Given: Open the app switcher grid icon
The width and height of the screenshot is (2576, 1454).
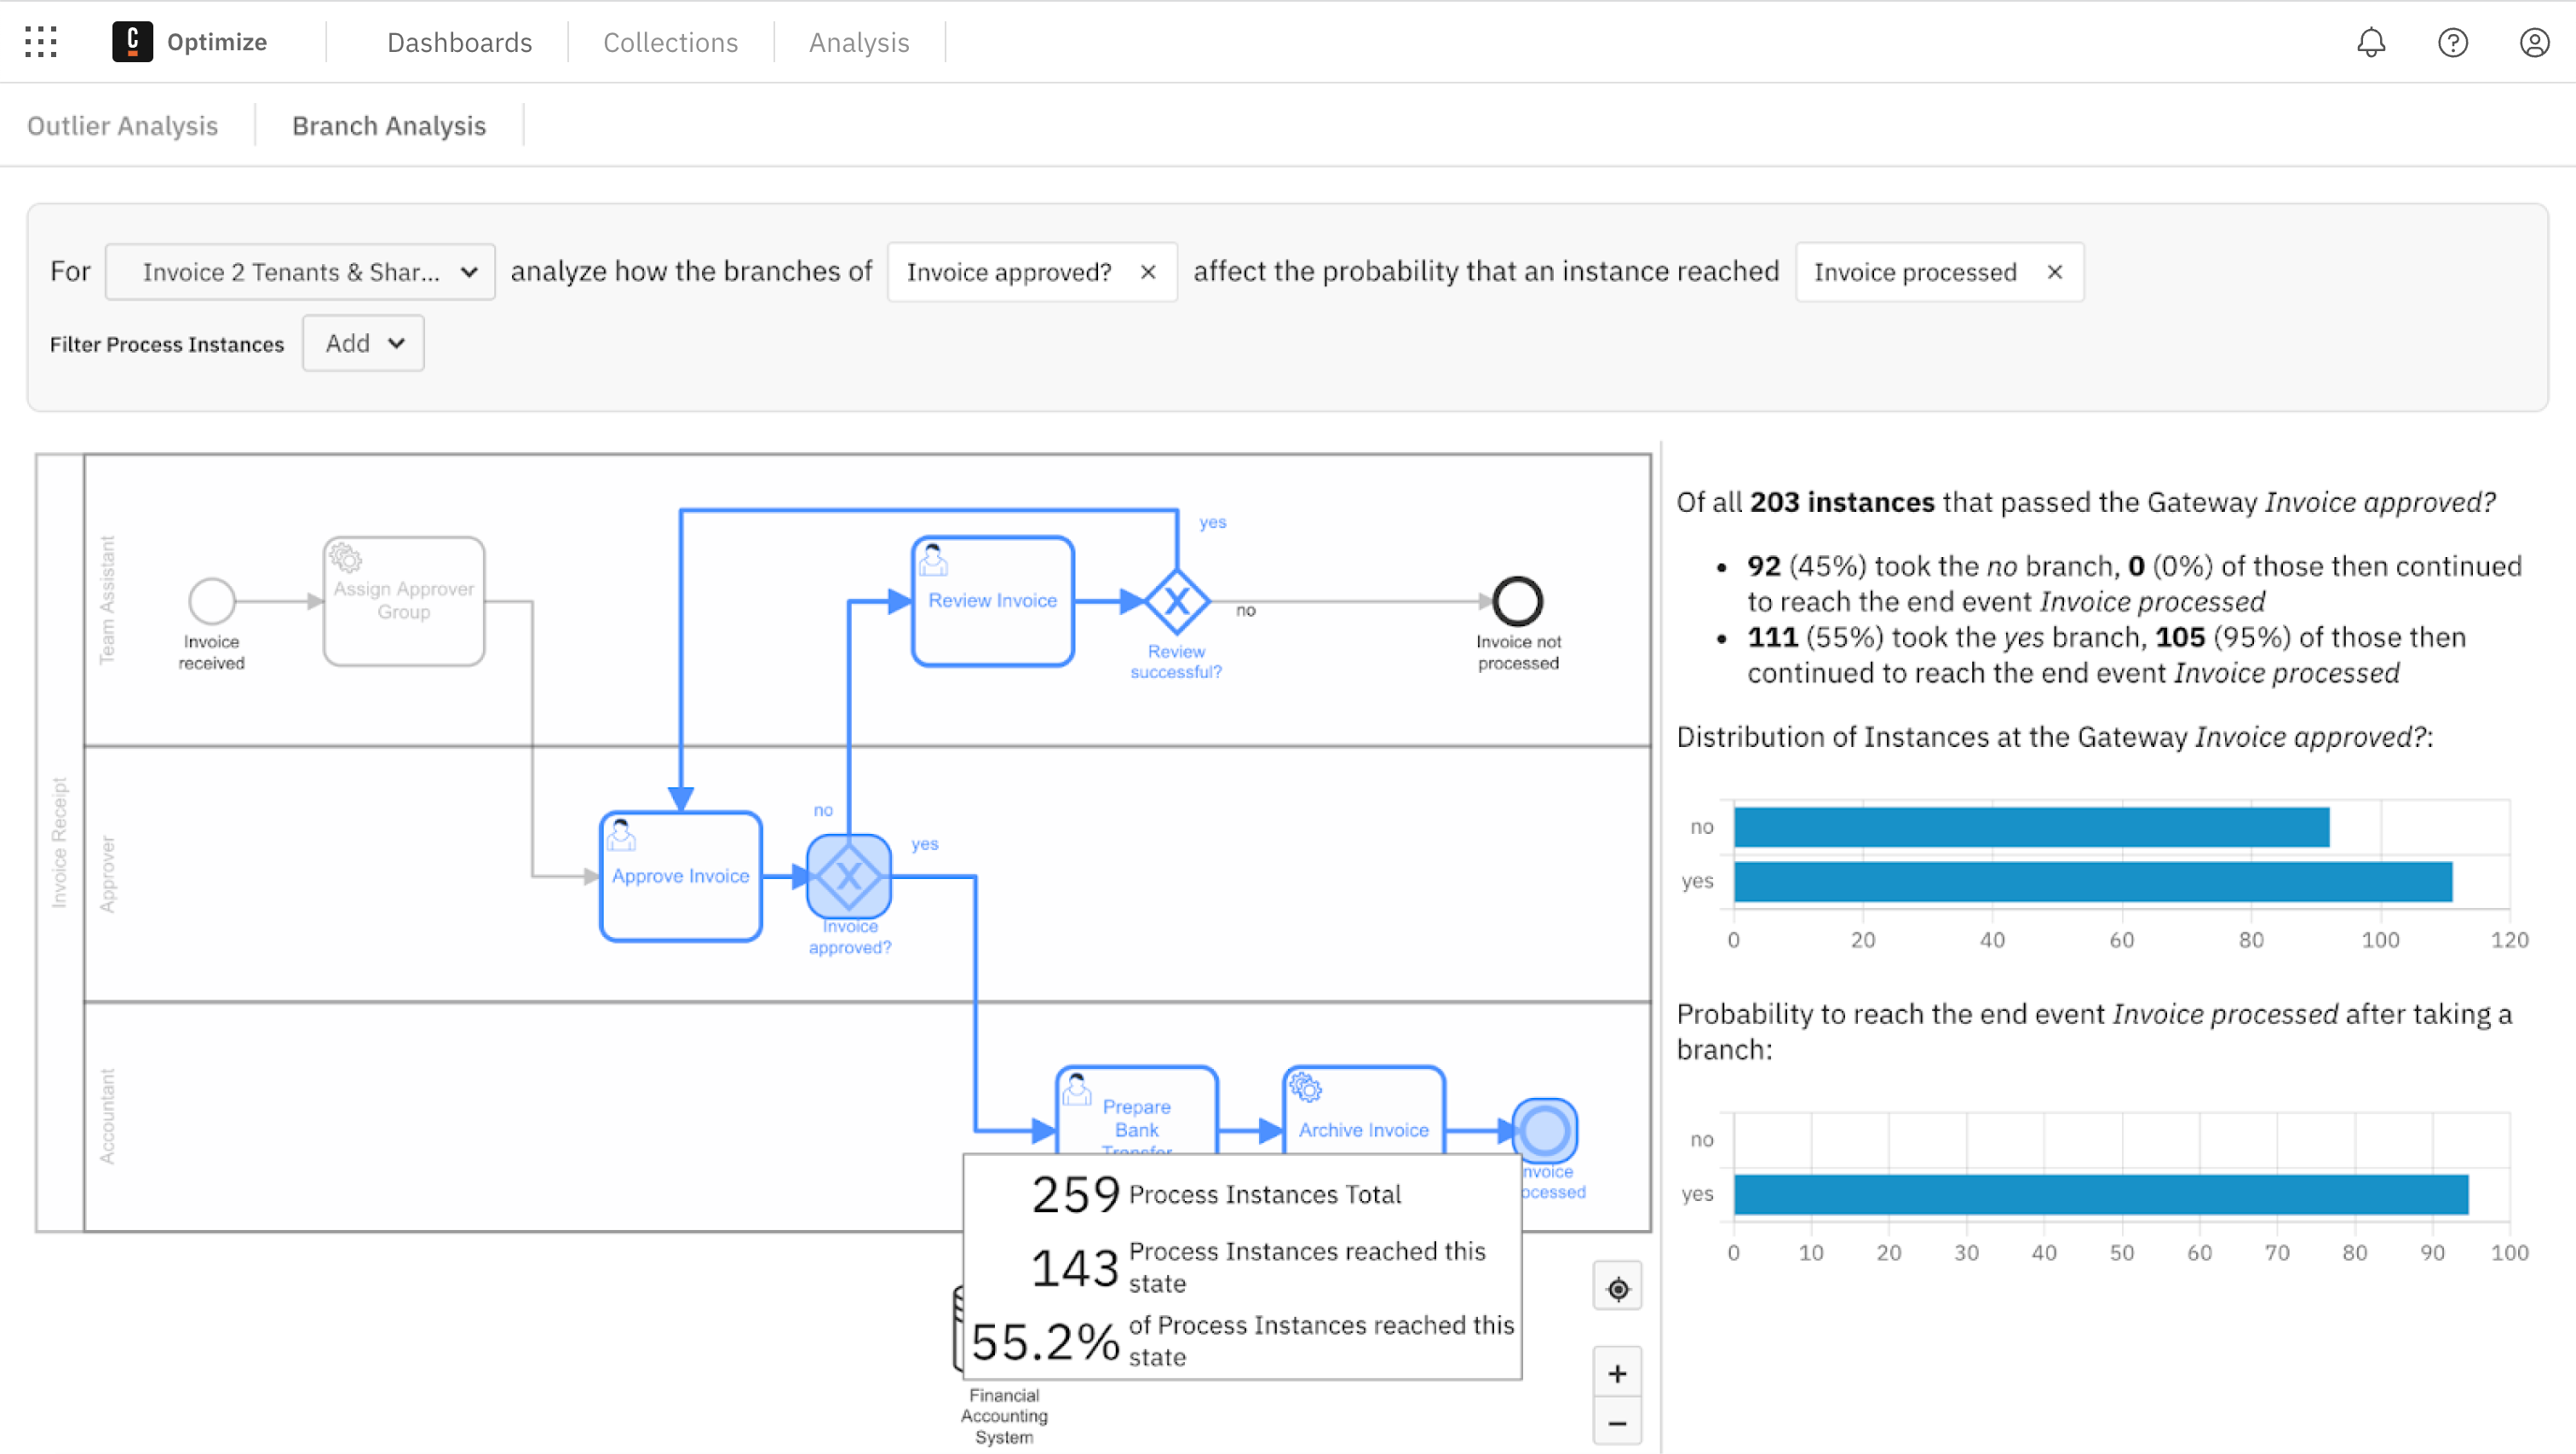Looking at the screenshot, I should (x=40, y=42).
